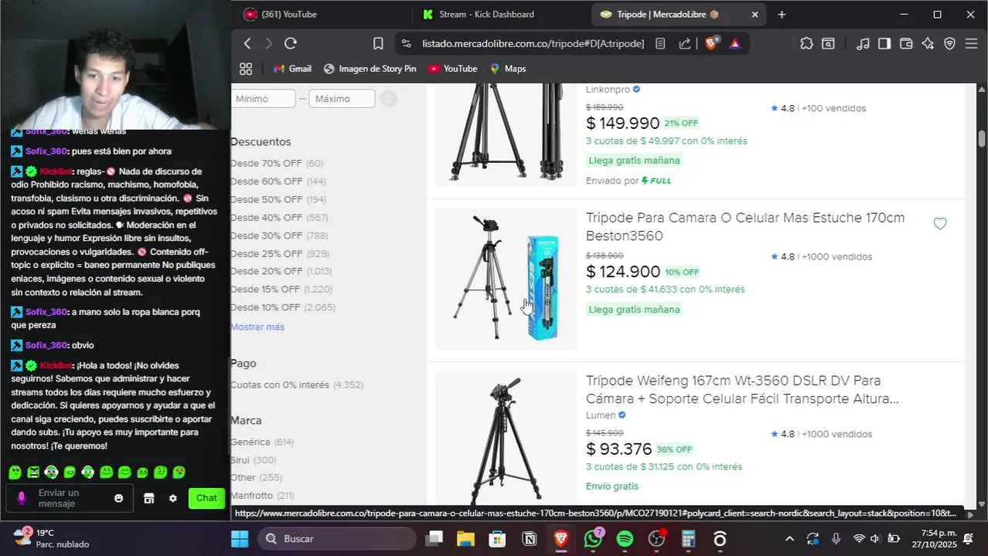Viewport: 988px width, 556px height.
Task: Open the browser hamburger main menu
Action: pos(972,44)
